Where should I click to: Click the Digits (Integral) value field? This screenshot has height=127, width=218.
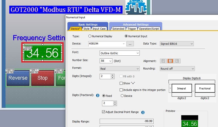(105, 76)
